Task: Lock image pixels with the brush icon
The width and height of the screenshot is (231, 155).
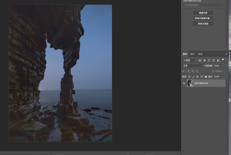Action: click(193, 77)
